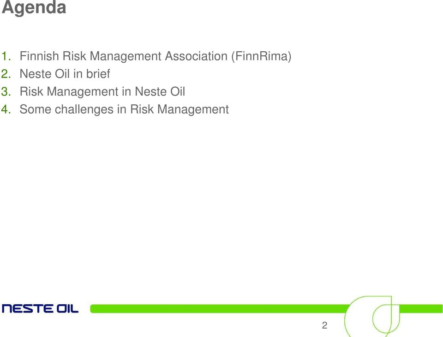
Task: Click the word Association in first item
Action: pos(197,56)
